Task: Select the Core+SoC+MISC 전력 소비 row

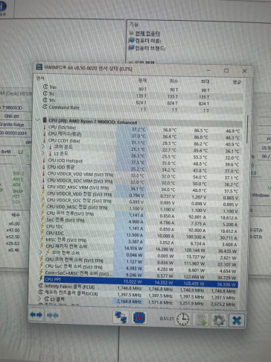Action: click(138, 275)
